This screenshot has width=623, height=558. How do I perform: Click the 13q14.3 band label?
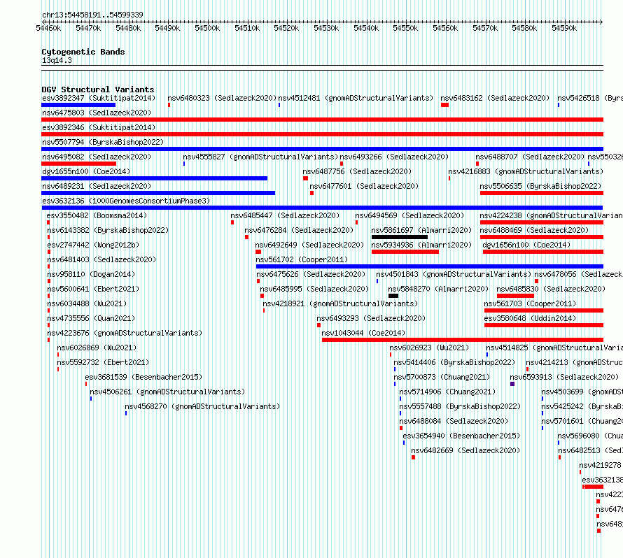[x=57, y=60]
